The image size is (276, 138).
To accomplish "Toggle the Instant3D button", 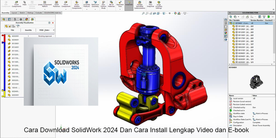I will click(129, 5).
